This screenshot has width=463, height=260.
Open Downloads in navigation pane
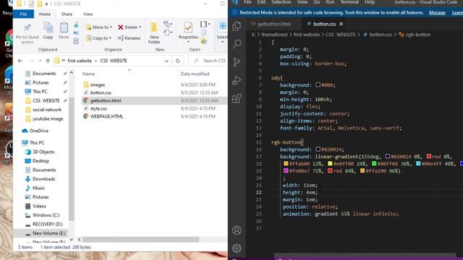point(43,179)
